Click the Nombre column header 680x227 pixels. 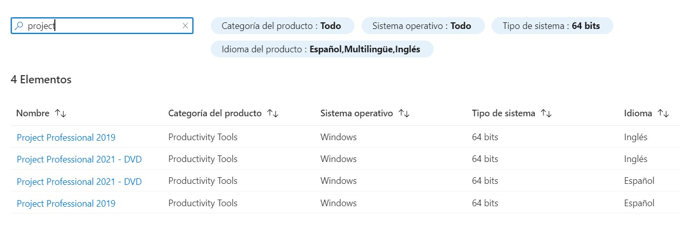tap(33, 114)
